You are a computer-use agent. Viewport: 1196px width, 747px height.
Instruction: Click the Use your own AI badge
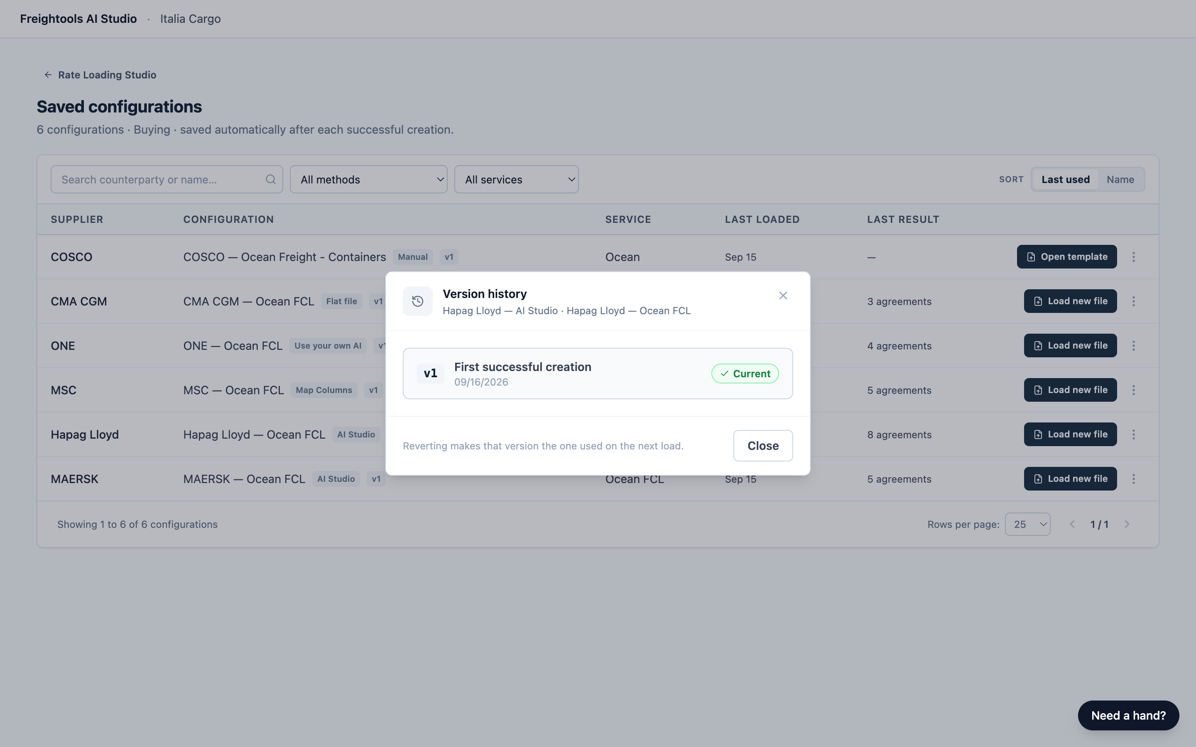tap(328, 346)
